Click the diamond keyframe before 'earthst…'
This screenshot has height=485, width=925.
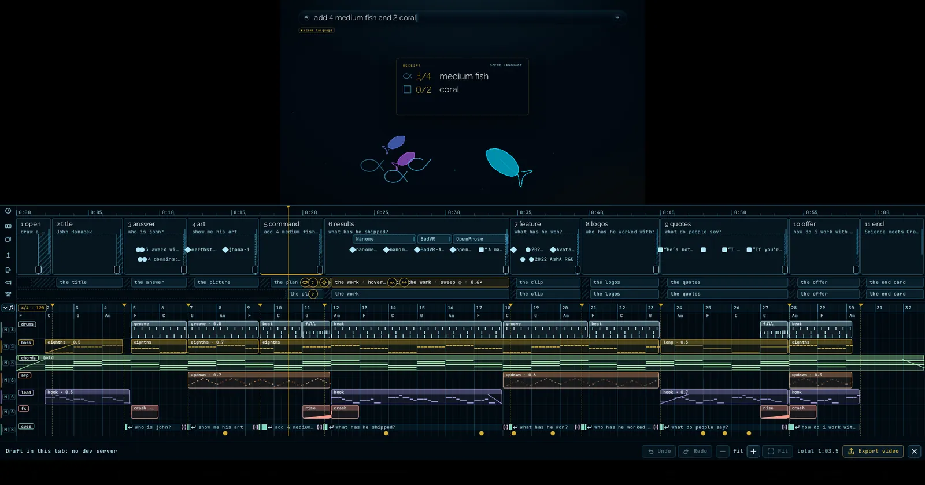pyautogui.click(x=187, y=249)
